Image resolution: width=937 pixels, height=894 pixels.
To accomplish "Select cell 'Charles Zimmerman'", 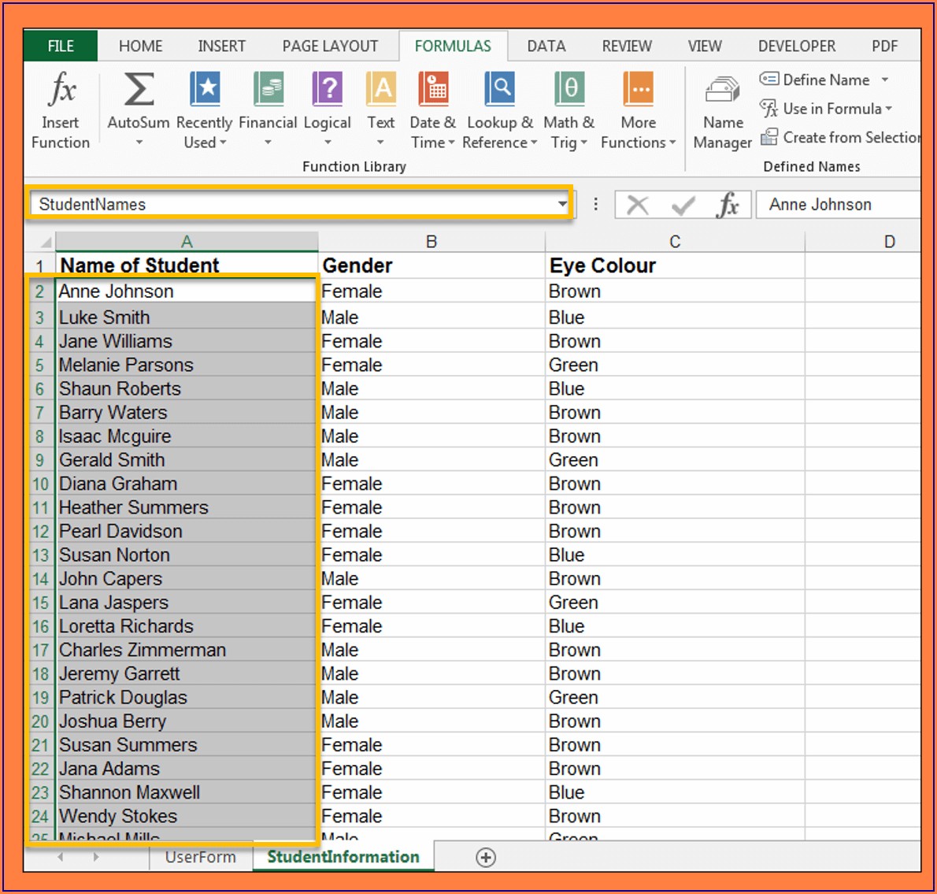I will pos(187,650).
